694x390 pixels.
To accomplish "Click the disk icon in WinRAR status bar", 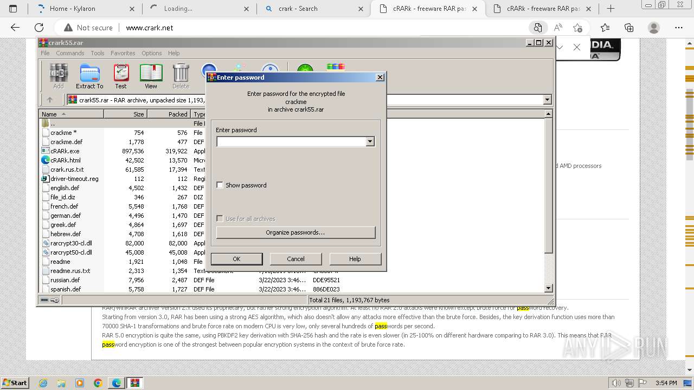I will click(44, 300).
